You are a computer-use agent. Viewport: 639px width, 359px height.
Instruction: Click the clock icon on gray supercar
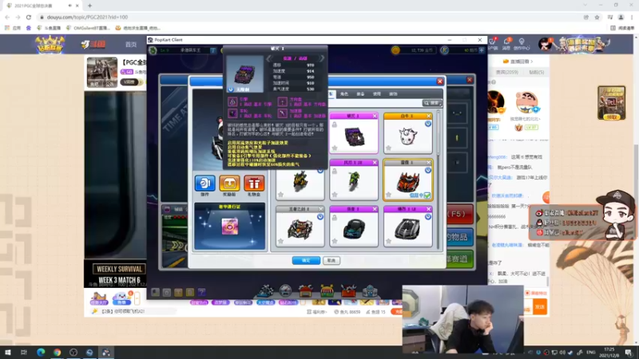click(x=428, y=217)
